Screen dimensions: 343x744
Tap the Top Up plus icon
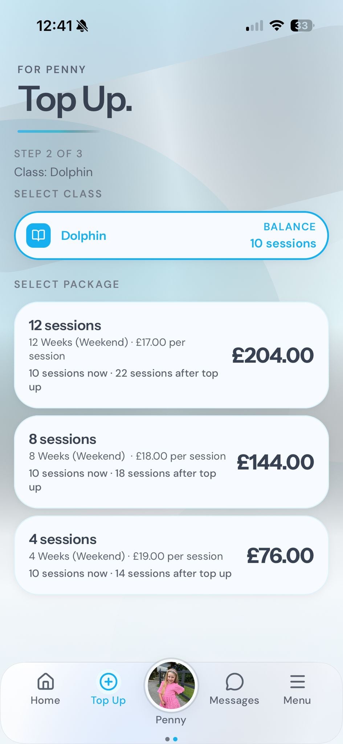point(108,682)
